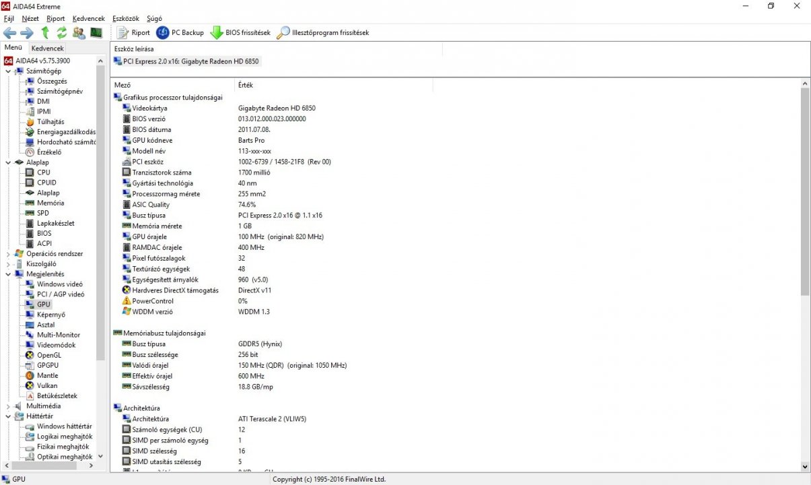This screenshot has width=811, height=485.
Task: Open Érzékelő in the tree
Action: tap(49, 152)
